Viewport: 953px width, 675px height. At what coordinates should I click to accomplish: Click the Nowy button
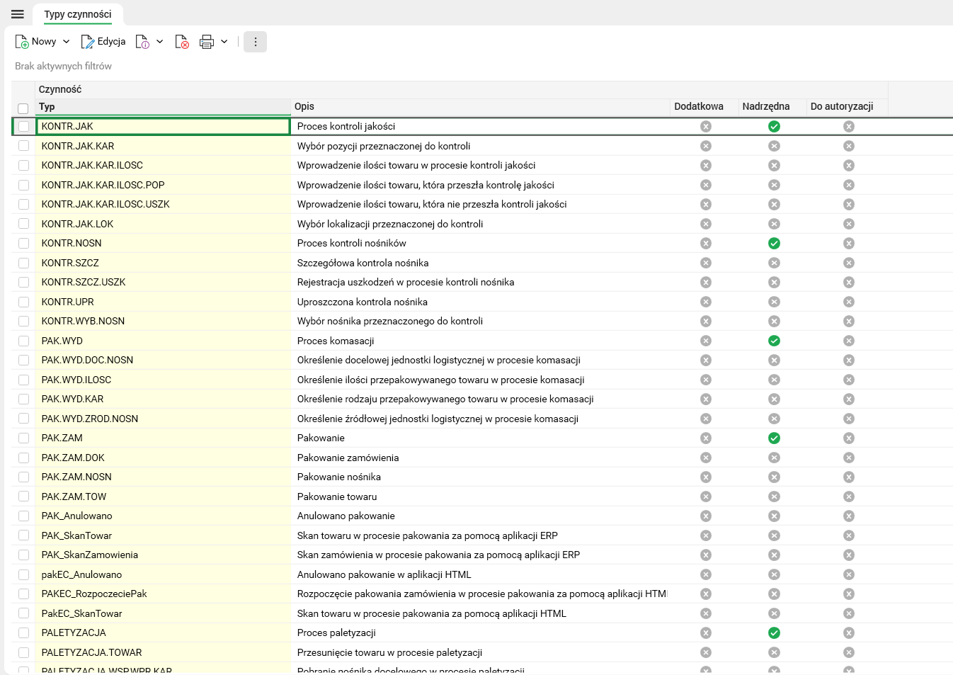36,42
